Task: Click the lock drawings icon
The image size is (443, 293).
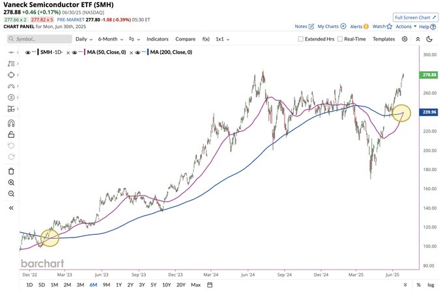Action: click(x=10, y=134)
